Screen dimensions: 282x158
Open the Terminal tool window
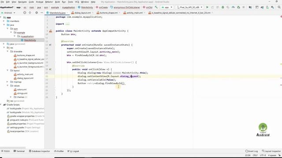(x=19, y=151)
